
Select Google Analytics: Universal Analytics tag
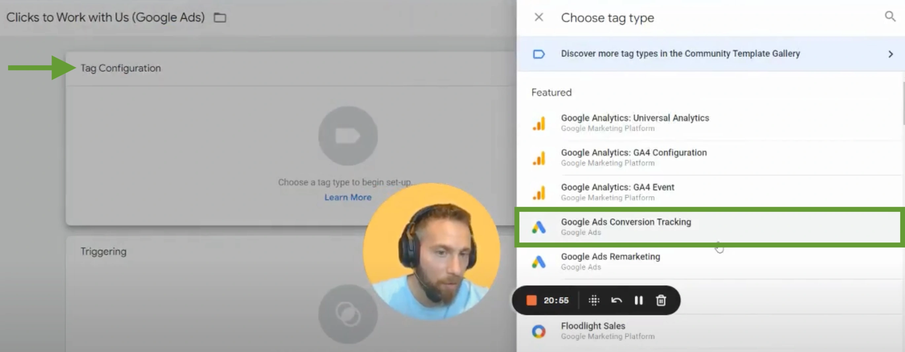click(710, 123)
